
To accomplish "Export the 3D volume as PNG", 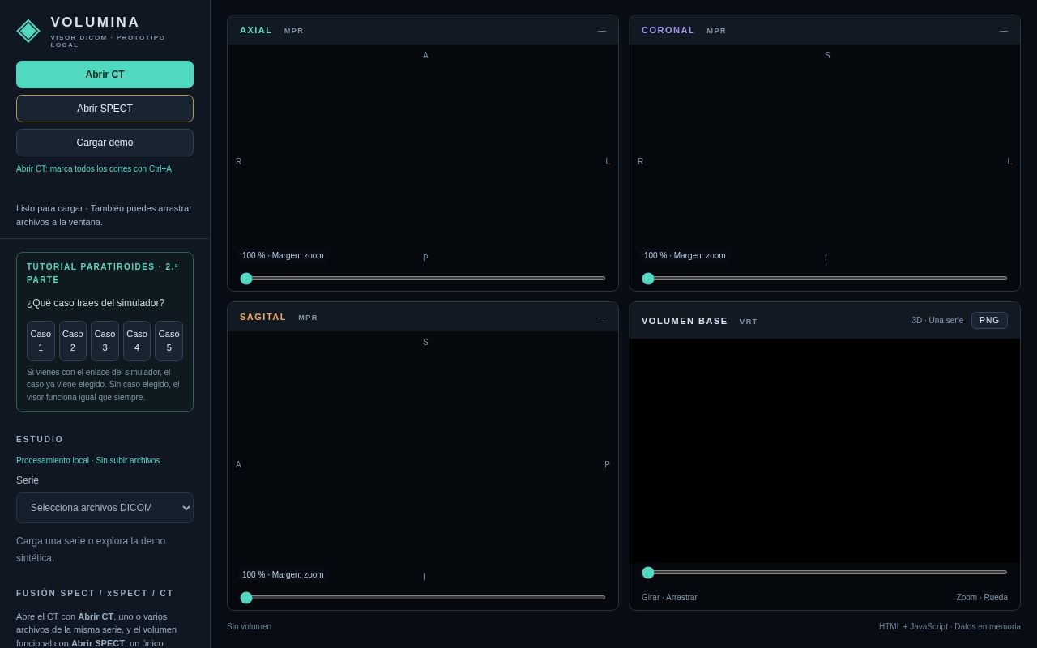I will (989, 321).
